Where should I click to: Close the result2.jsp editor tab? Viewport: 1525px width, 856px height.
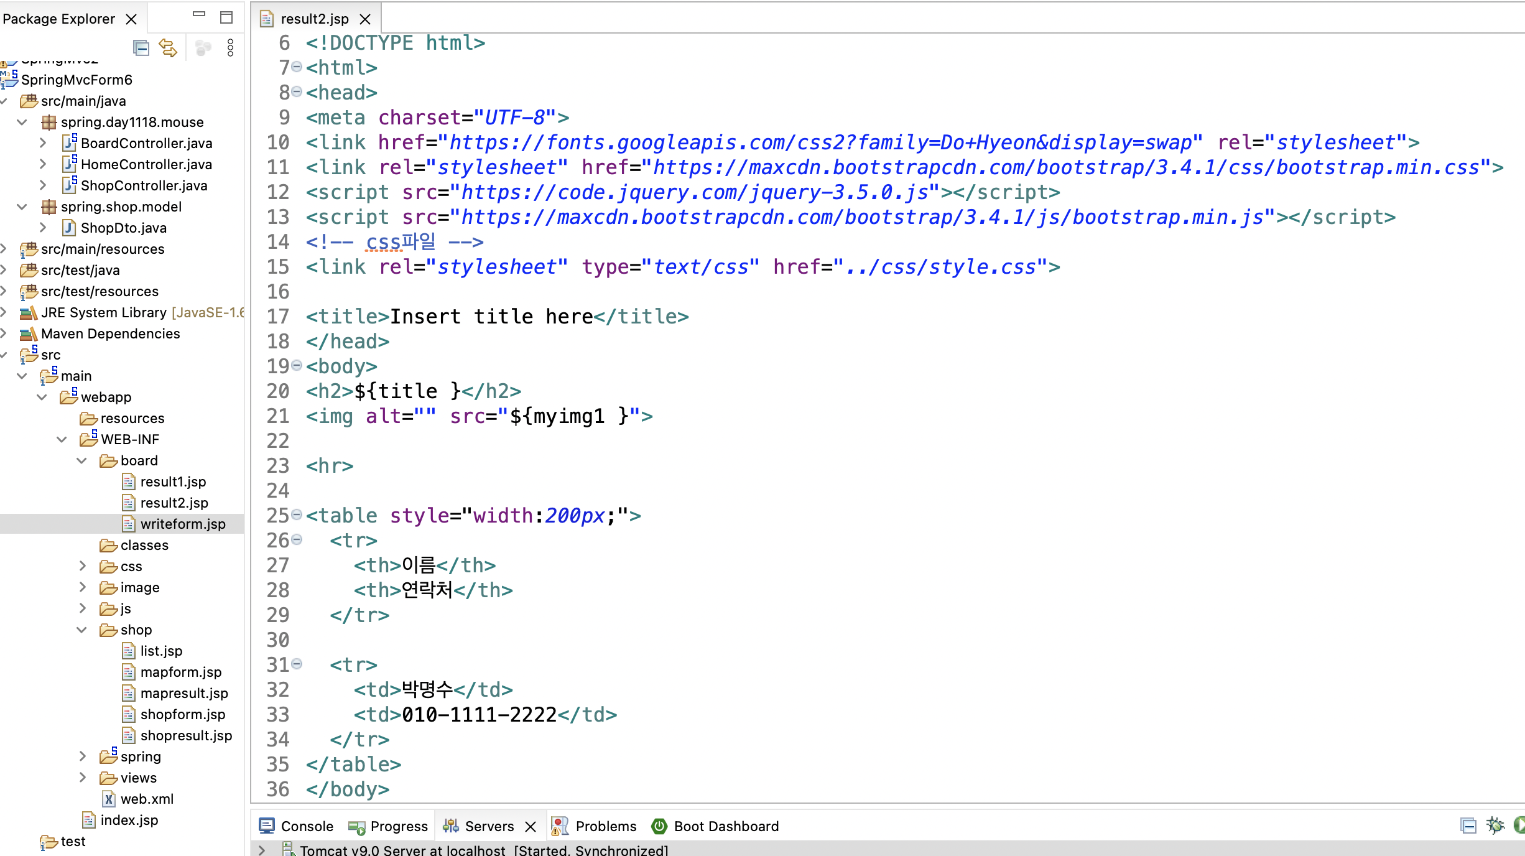point(366,19)
